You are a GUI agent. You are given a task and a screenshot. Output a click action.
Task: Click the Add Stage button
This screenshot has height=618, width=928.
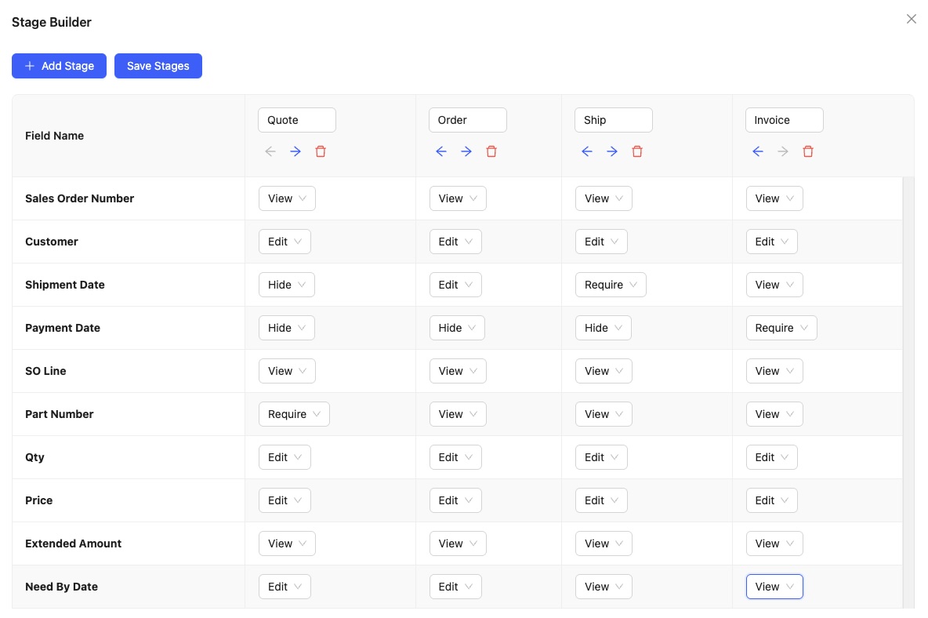[x=59, y=66]
